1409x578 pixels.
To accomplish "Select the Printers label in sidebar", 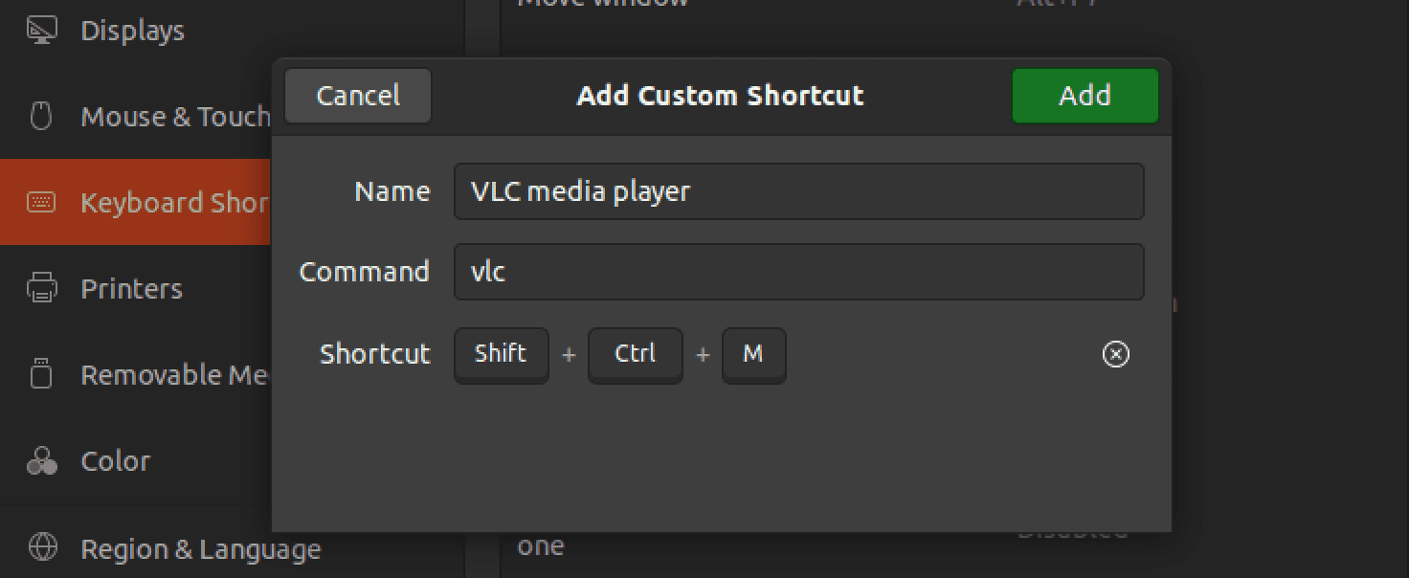I will coord(131,288).
